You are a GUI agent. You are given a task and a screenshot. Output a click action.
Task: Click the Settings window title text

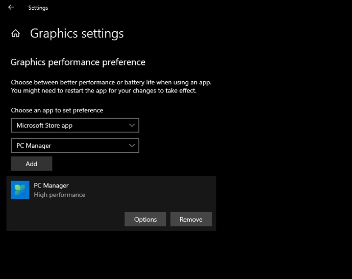[x=38, y=8]
